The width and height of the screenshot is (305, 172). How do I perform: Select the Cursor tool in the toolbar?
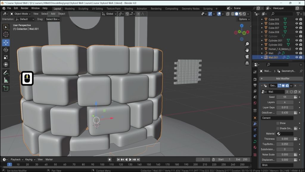pos(6,35)
